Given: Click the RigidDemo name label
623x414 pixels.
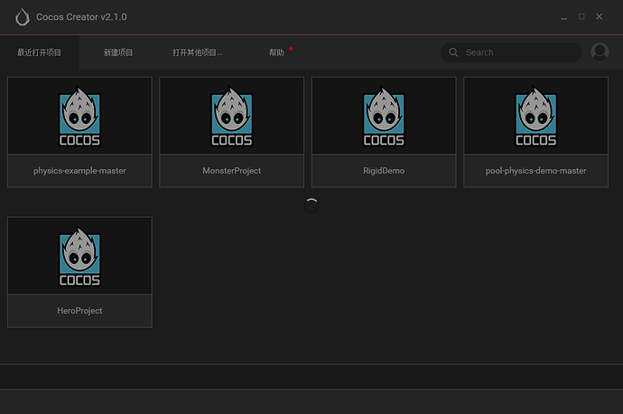Looking at the screenshot, I should click(384, 171).
